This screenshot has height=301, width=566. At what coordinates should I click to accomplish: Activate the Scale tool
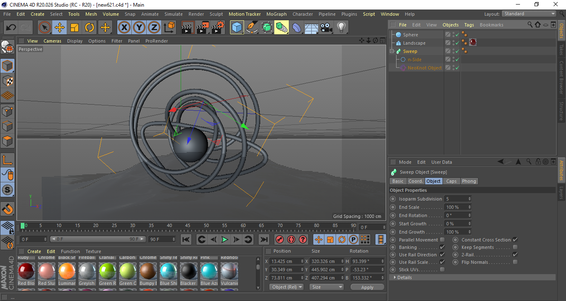[75, 28]
